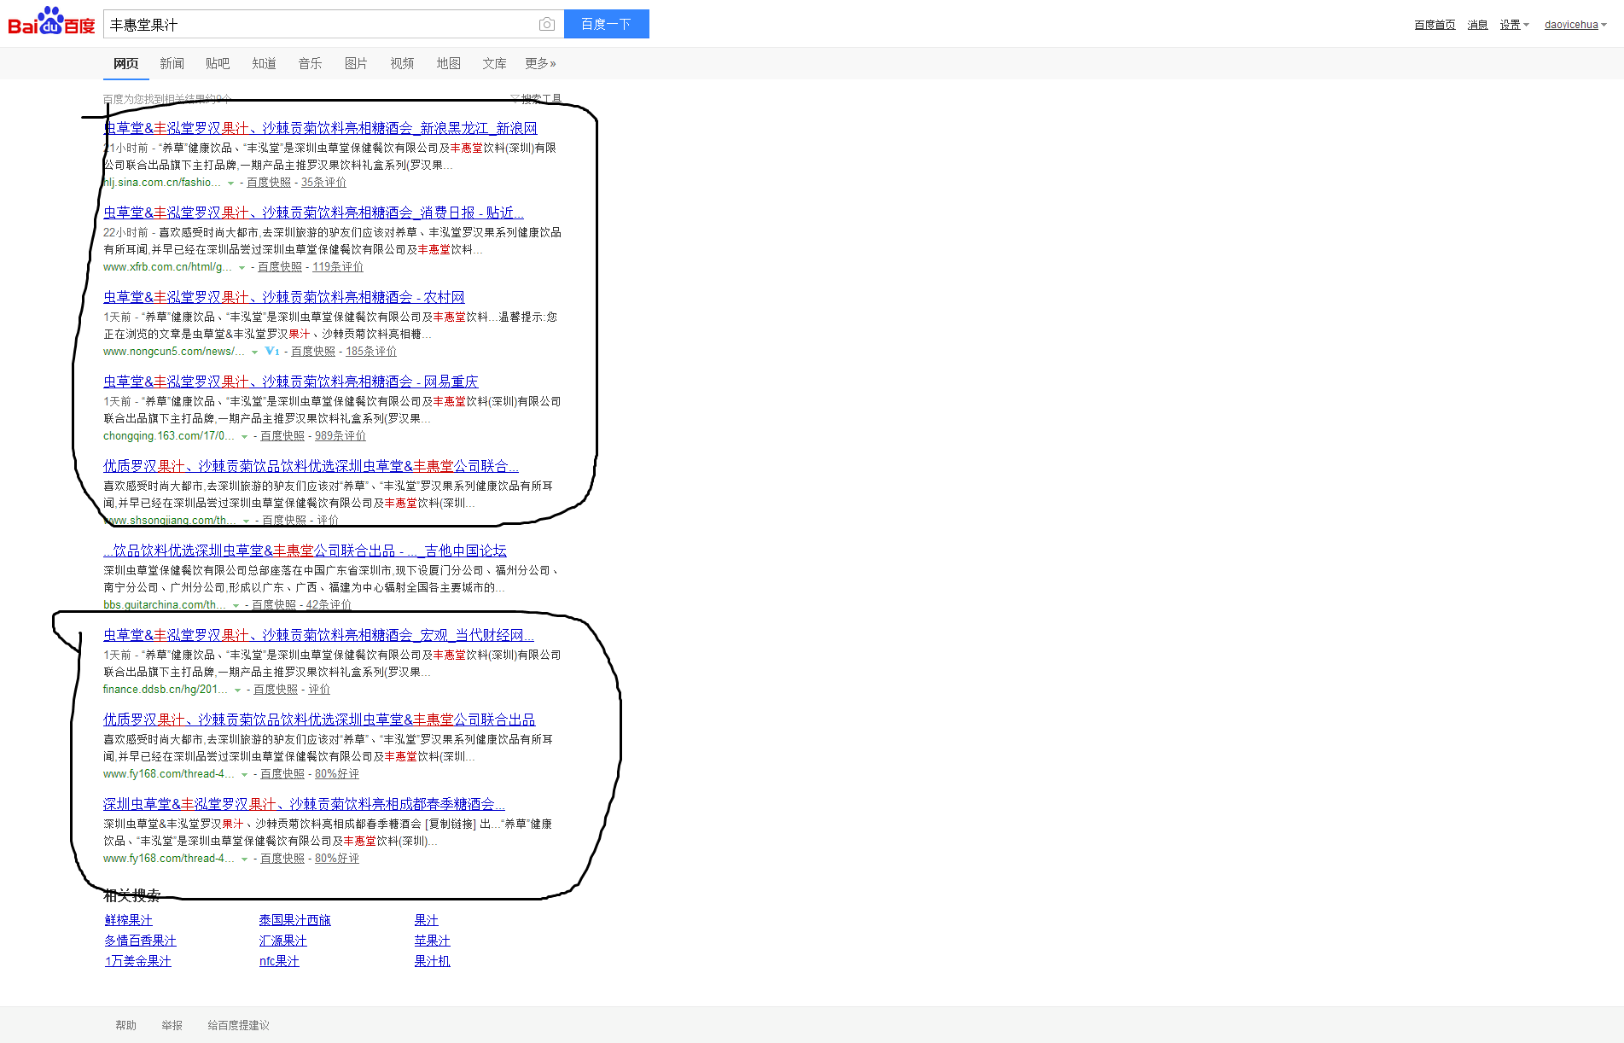Open result titled 农村网
The height and width of the screenshot is (1043, 1624).
284,297
